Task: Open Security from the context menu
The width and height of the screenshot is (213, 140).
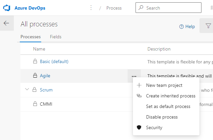Action: [x=166, y=128]
